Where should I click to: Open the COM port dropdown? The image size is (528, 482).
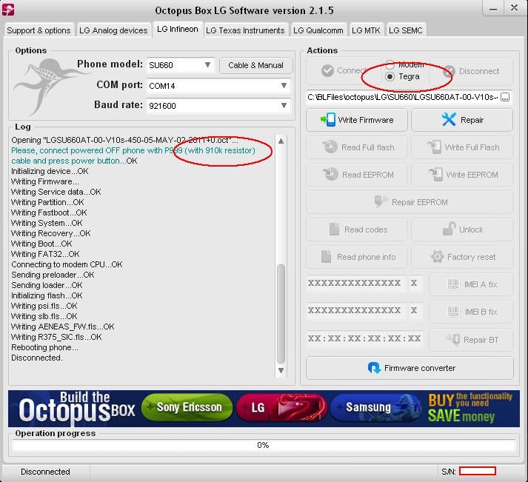(284, 86)
